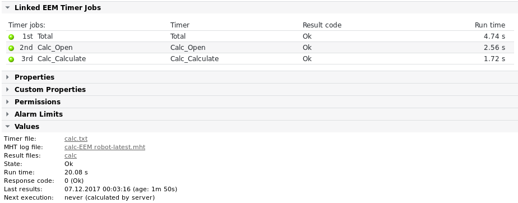
Task: Click green status icon for Calc_Open job
Action: [x=11, y=48]
